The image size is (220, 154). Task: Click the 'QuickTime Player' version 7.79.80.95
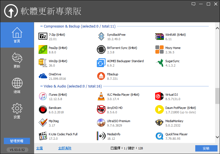click(x=173, y=139)
